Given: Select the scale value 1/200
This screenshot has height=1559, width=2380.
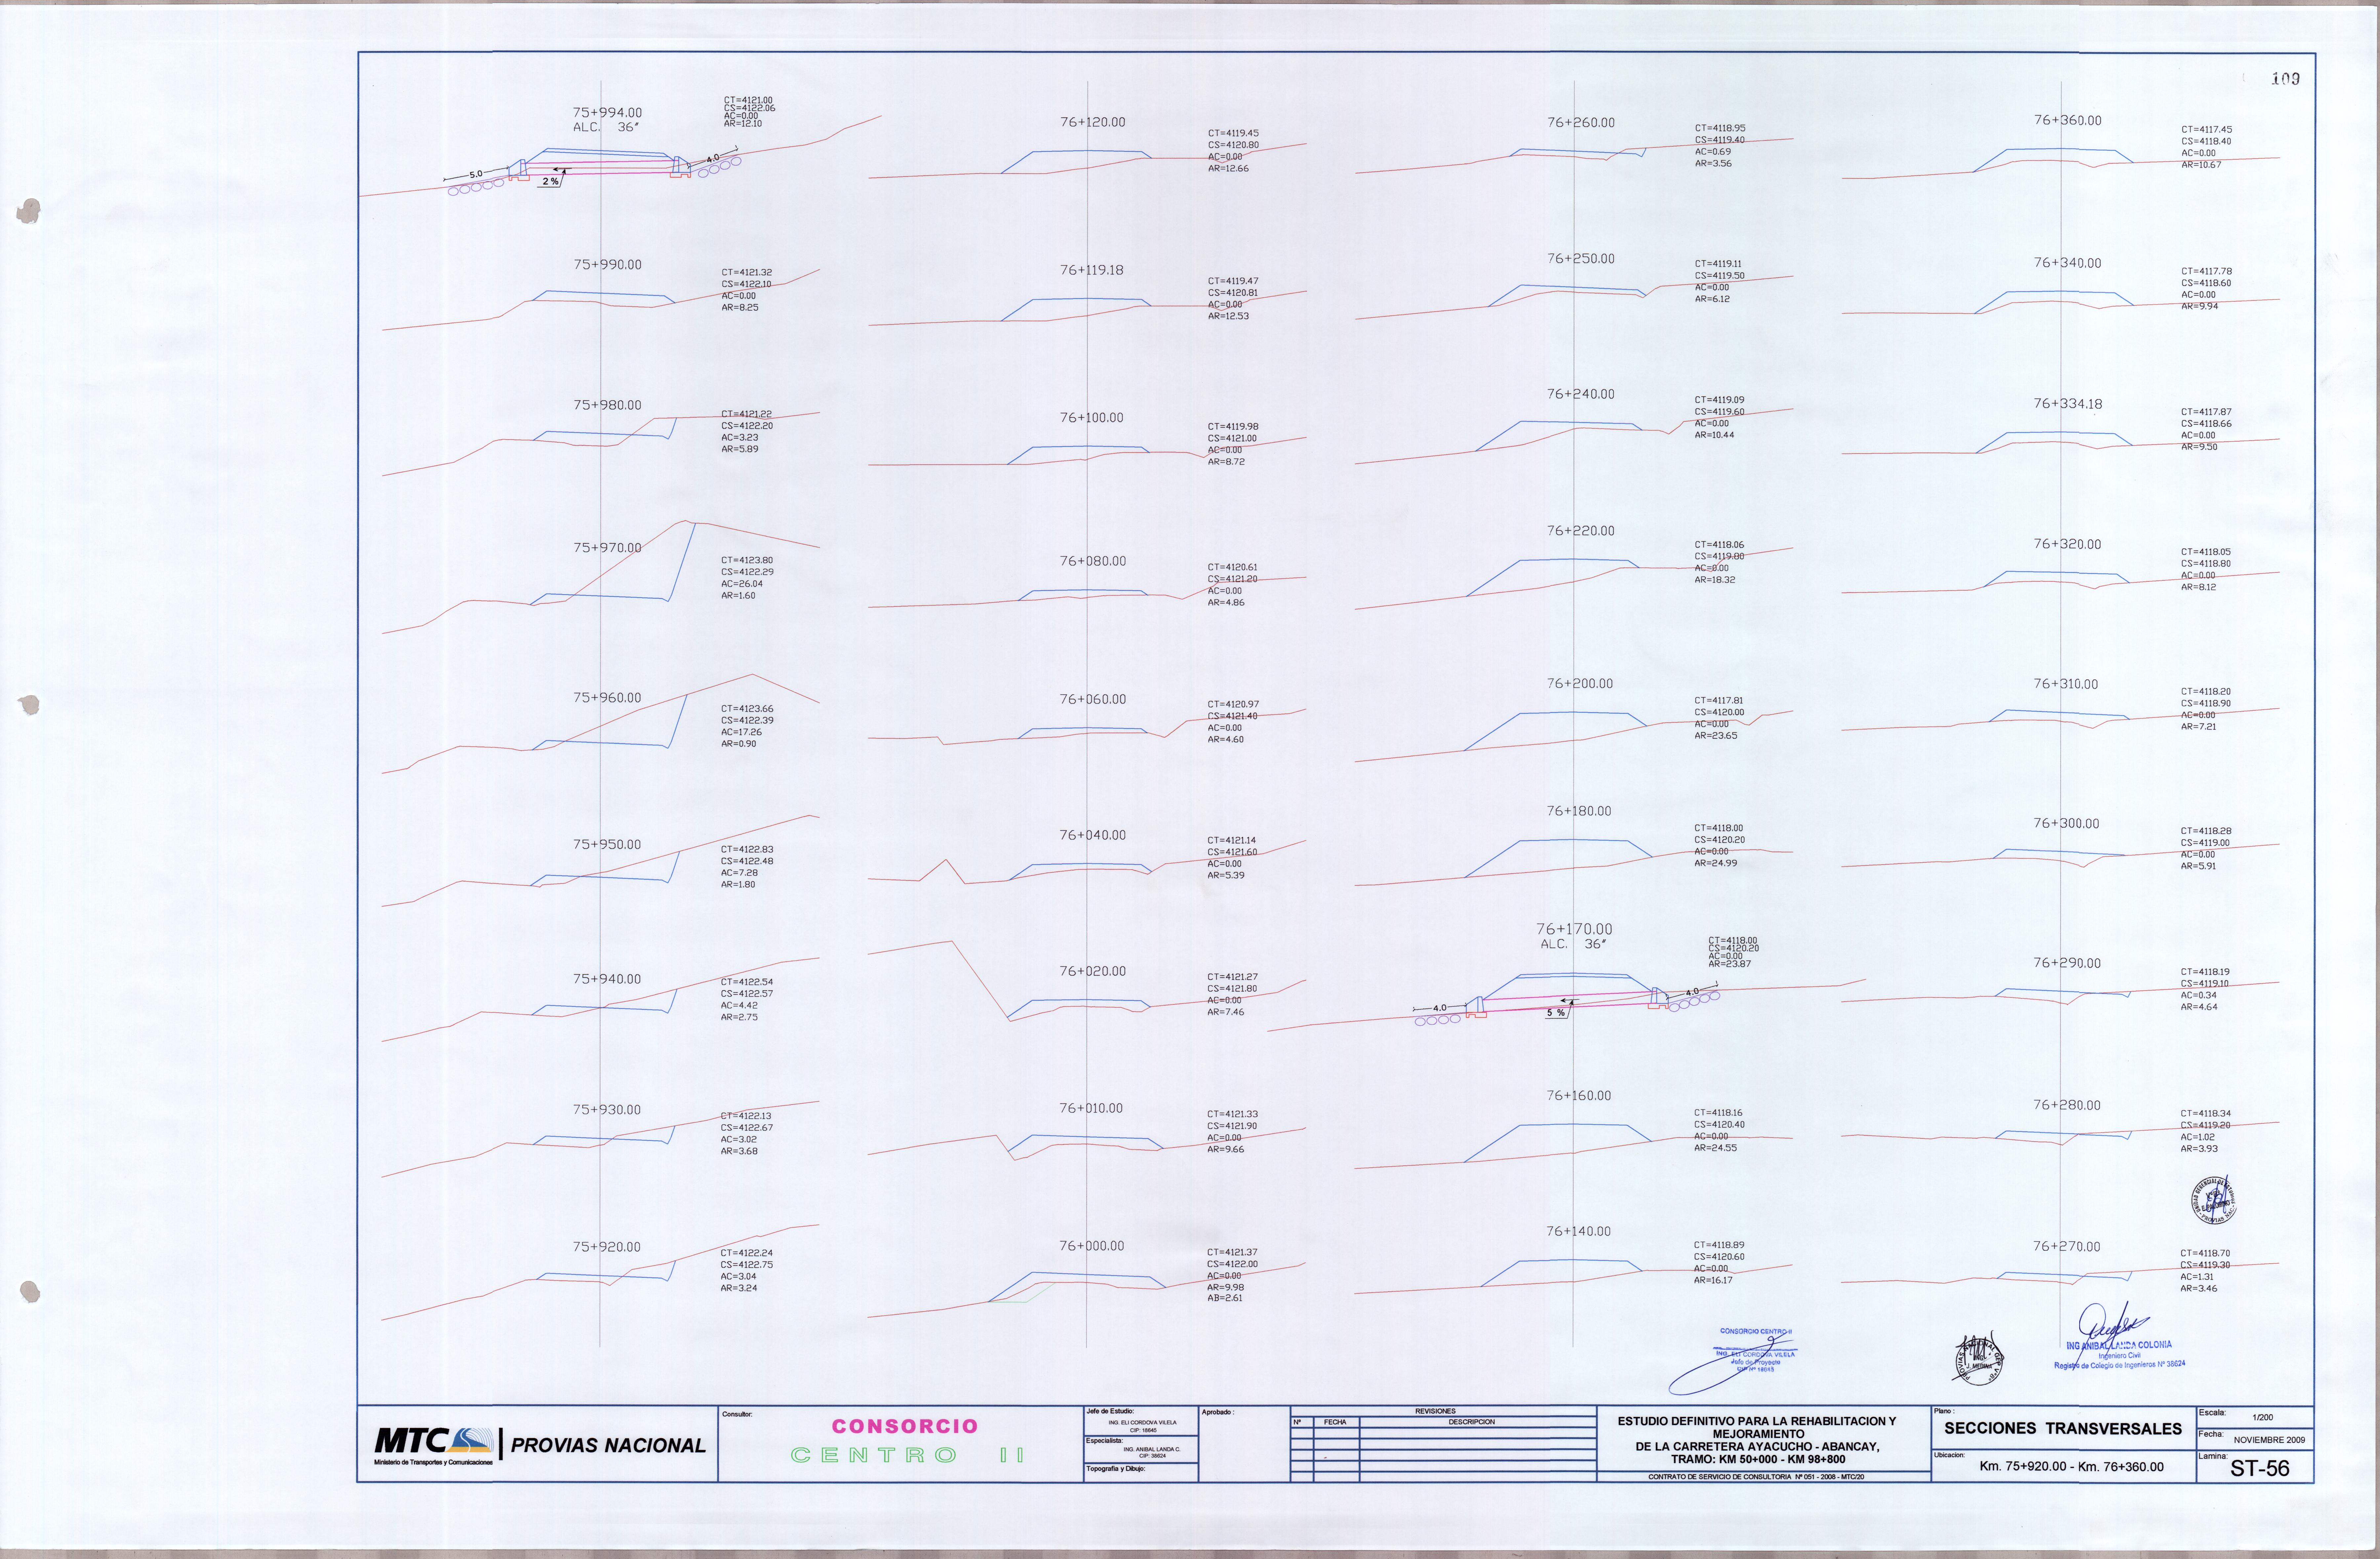Looking at the screenshot, I should 2262,1417.
